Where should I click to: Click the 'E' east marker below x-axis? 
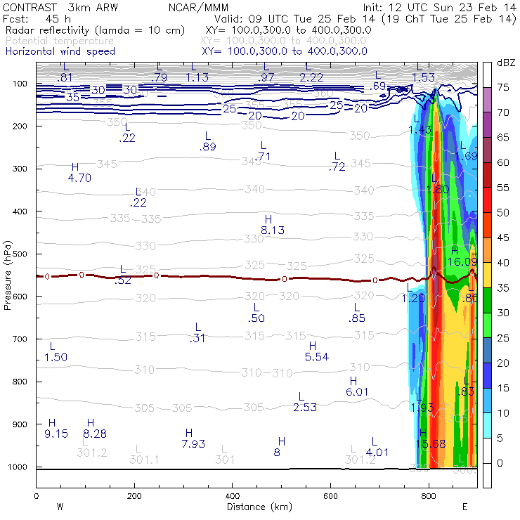464,507
